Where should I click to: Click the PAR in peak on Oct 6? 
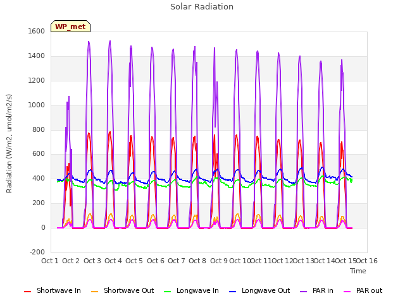(x=152, y=47)
